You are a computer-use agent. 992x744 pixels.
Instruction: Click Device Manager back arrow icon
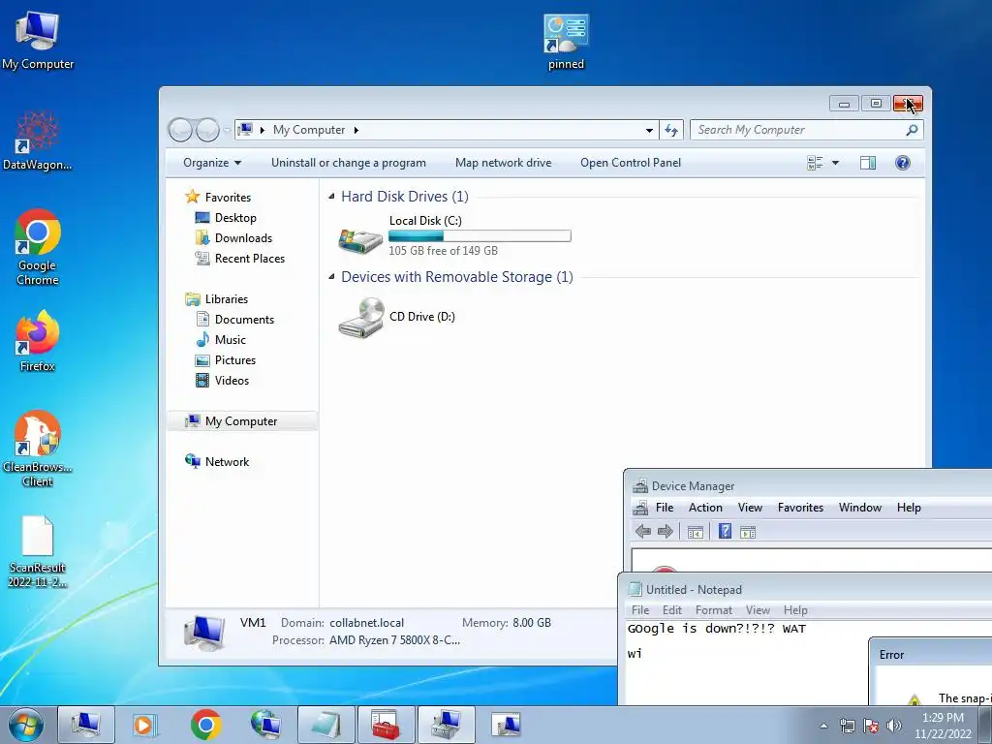[643, 532]
